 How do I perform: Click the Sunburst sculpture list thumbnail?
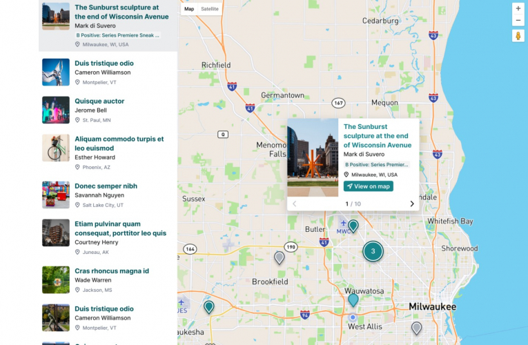(x=56, y=17)
